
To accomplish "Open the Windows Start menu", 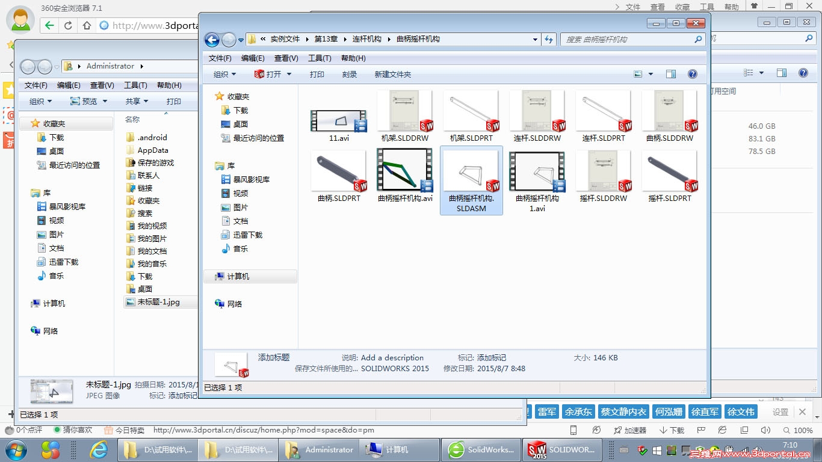I will point(15,449).
